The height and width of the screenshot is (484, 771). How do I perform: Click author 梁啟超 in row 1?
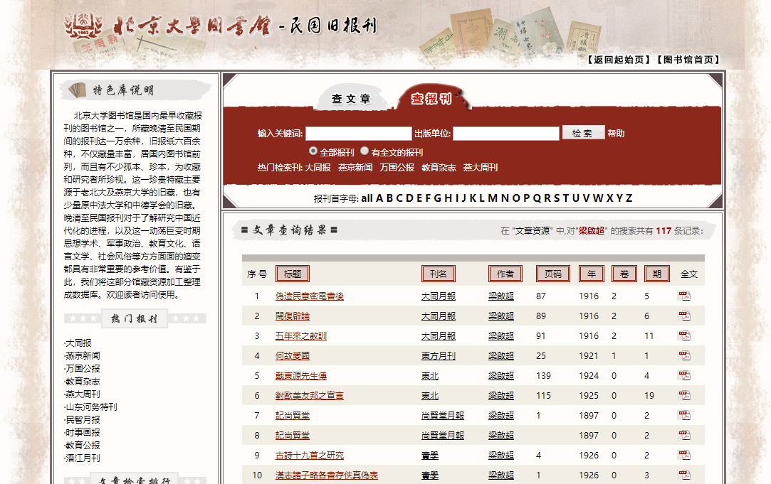click(501, 296)
